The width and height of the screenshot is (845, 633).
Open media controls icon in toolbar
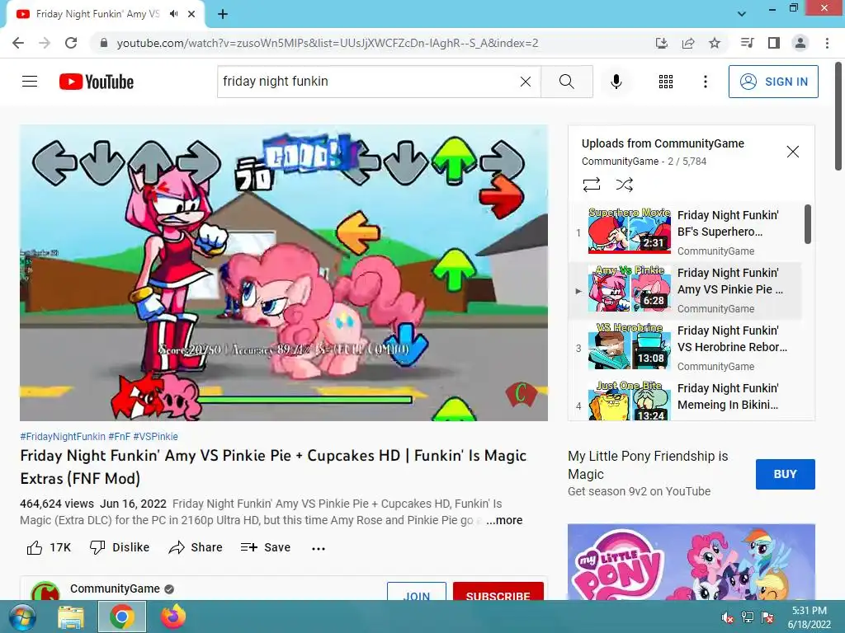point(747,43)
